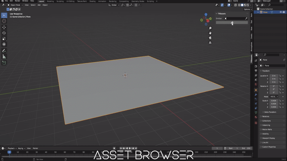
Task: Open the Marker menu in timeline
Action: click(x=35, y=148)
